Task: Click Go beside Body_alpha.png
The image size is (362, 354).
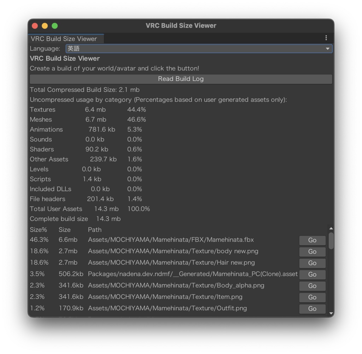Action: (x=312, y=286)
